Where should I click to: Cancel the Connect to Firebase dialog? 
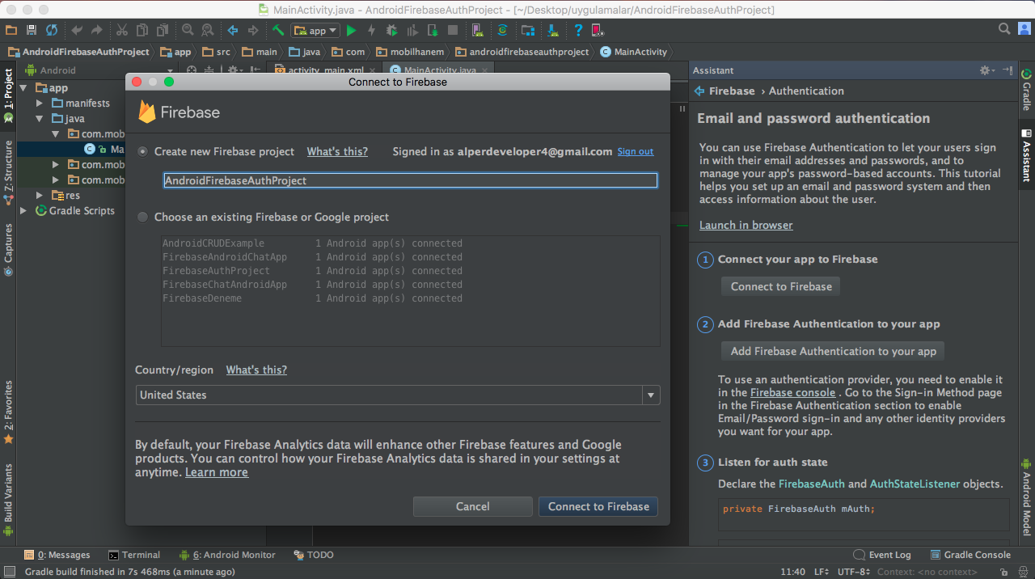pos(472,506)
